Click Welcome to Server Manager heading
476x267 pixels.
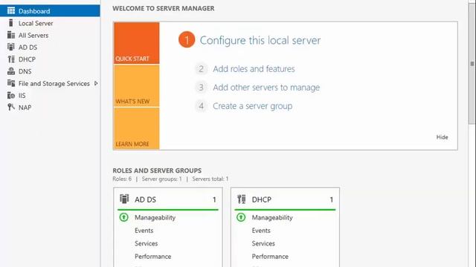(x=164, y=8)
